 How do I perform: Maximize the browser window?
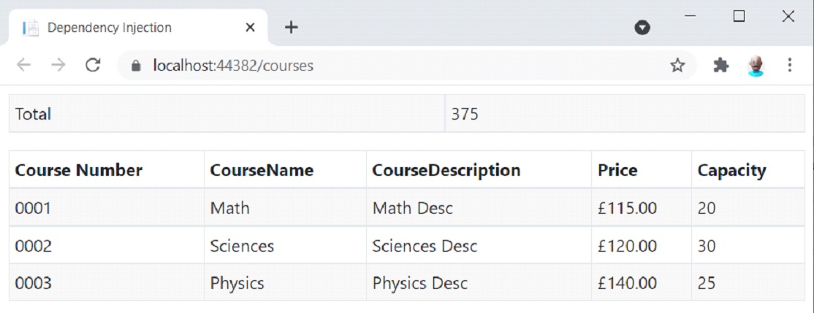tap(739, 16)
